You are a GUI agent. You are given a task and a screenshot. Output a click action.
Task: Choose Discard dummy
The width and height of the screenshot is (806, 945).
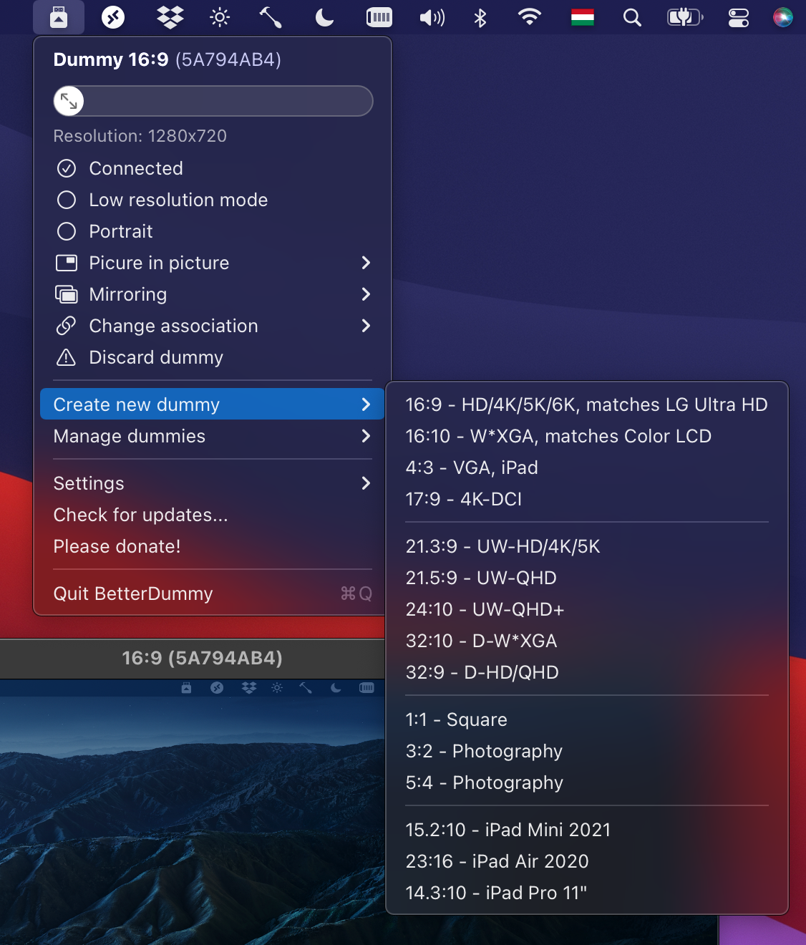coord(213,357)
